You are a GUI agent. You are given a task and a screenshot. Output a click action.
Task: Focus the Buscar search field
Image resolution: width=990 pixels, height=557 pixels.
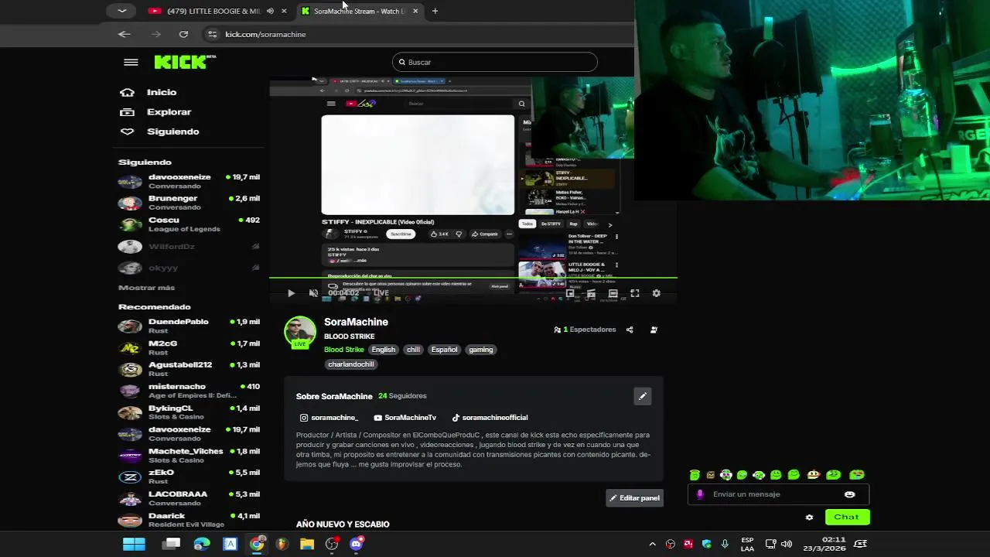[494, 62]
